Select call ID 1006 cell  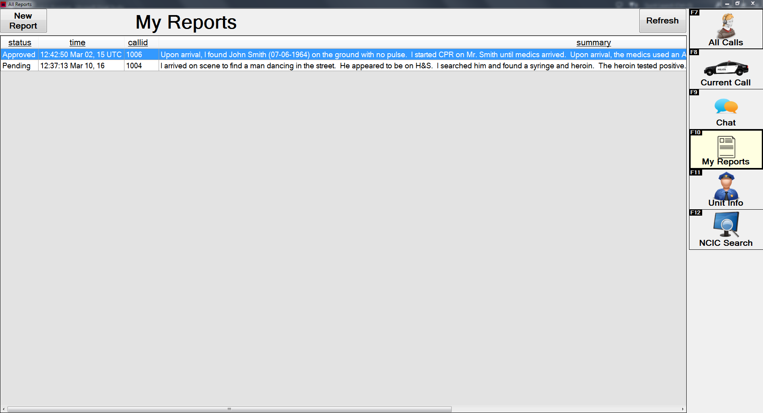pos(142,54)
